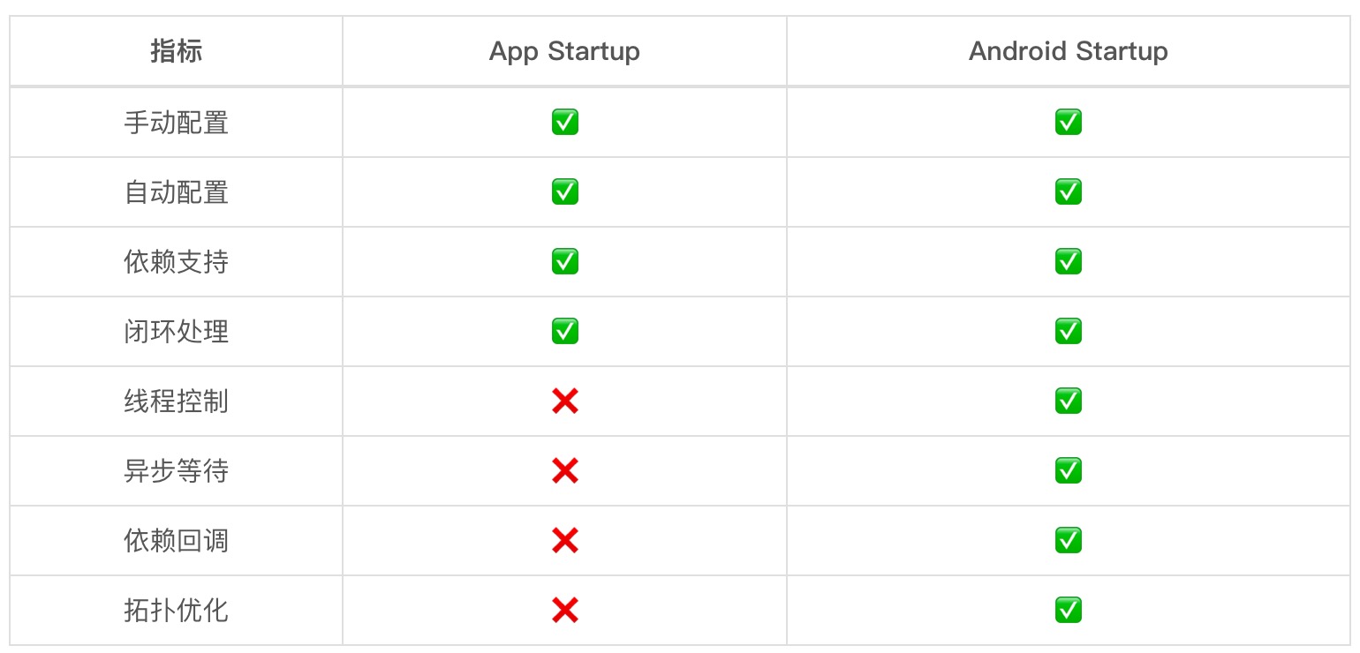Image resolution: width=1360 pixels, height=653 pixels.
Task: Click App Startup red cross for 线程控制
Action: [564, 402]
